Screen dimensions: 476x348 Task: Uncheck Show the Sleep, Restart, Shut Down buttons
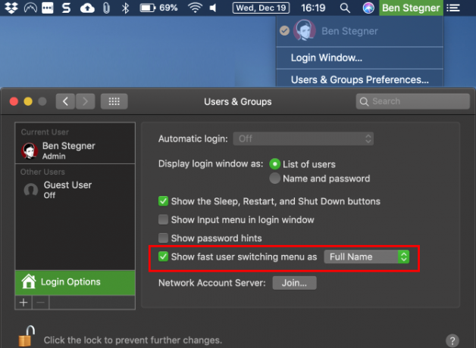tap(163, 201)
